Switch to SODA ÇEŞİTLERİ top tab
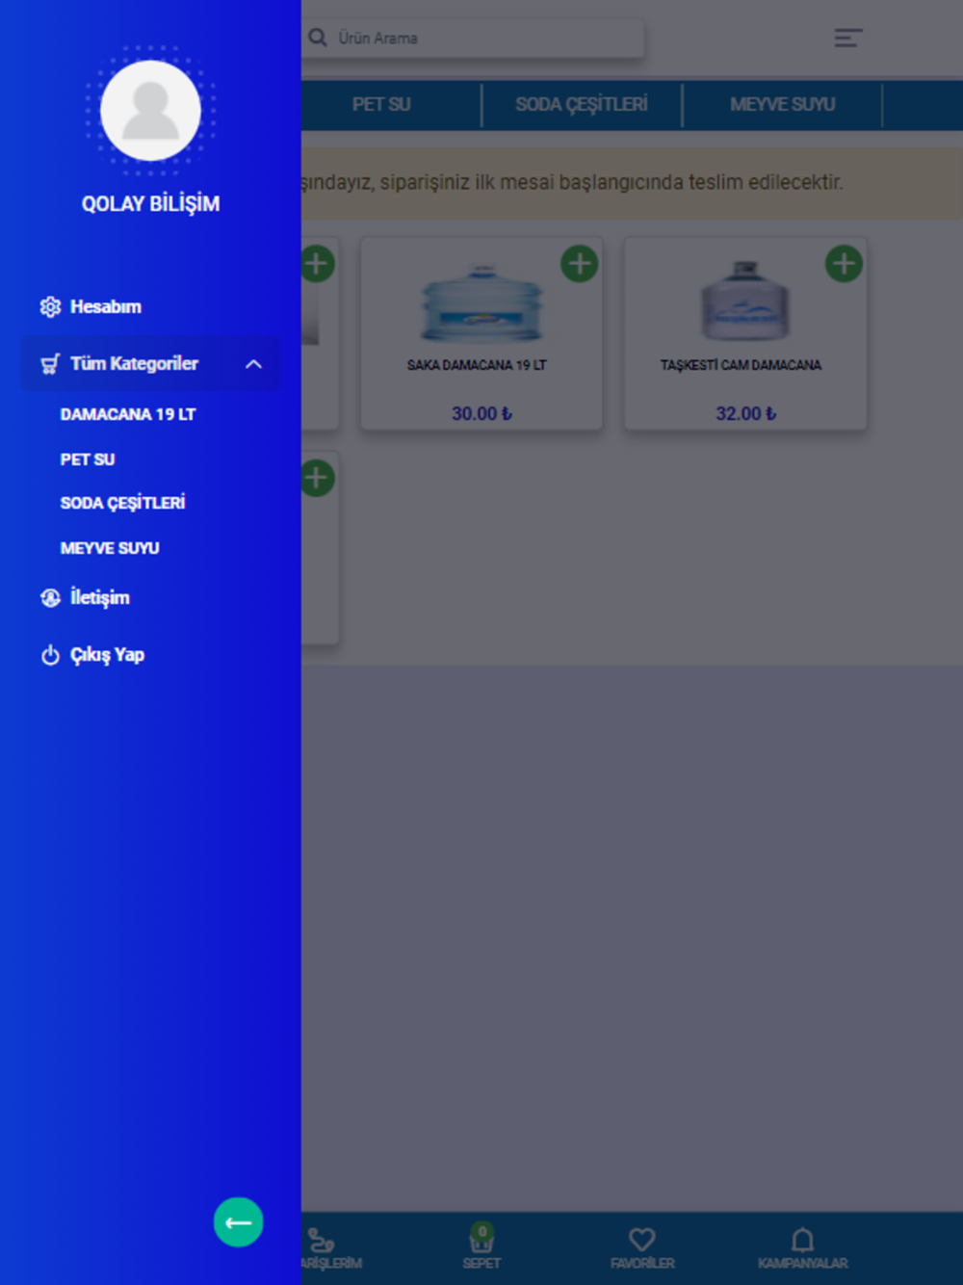Viewport: 963px width, 1285px height. 582,104
